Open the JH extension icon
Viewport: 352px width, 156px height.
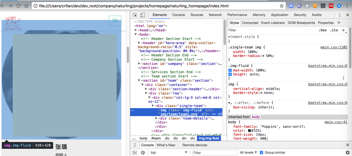pyautogui.click(x=291, y=6)
